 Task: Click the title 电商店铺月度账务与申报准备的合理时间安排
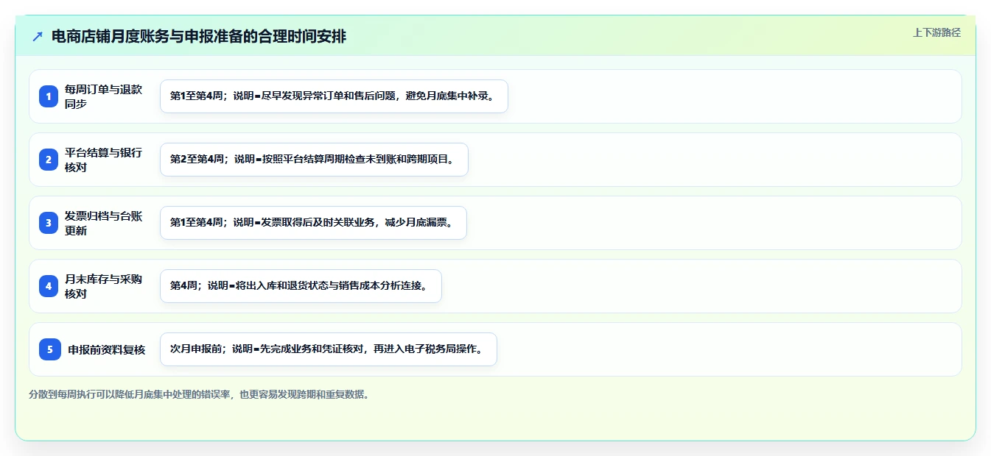pyautogui.click(x=199, y=37)
